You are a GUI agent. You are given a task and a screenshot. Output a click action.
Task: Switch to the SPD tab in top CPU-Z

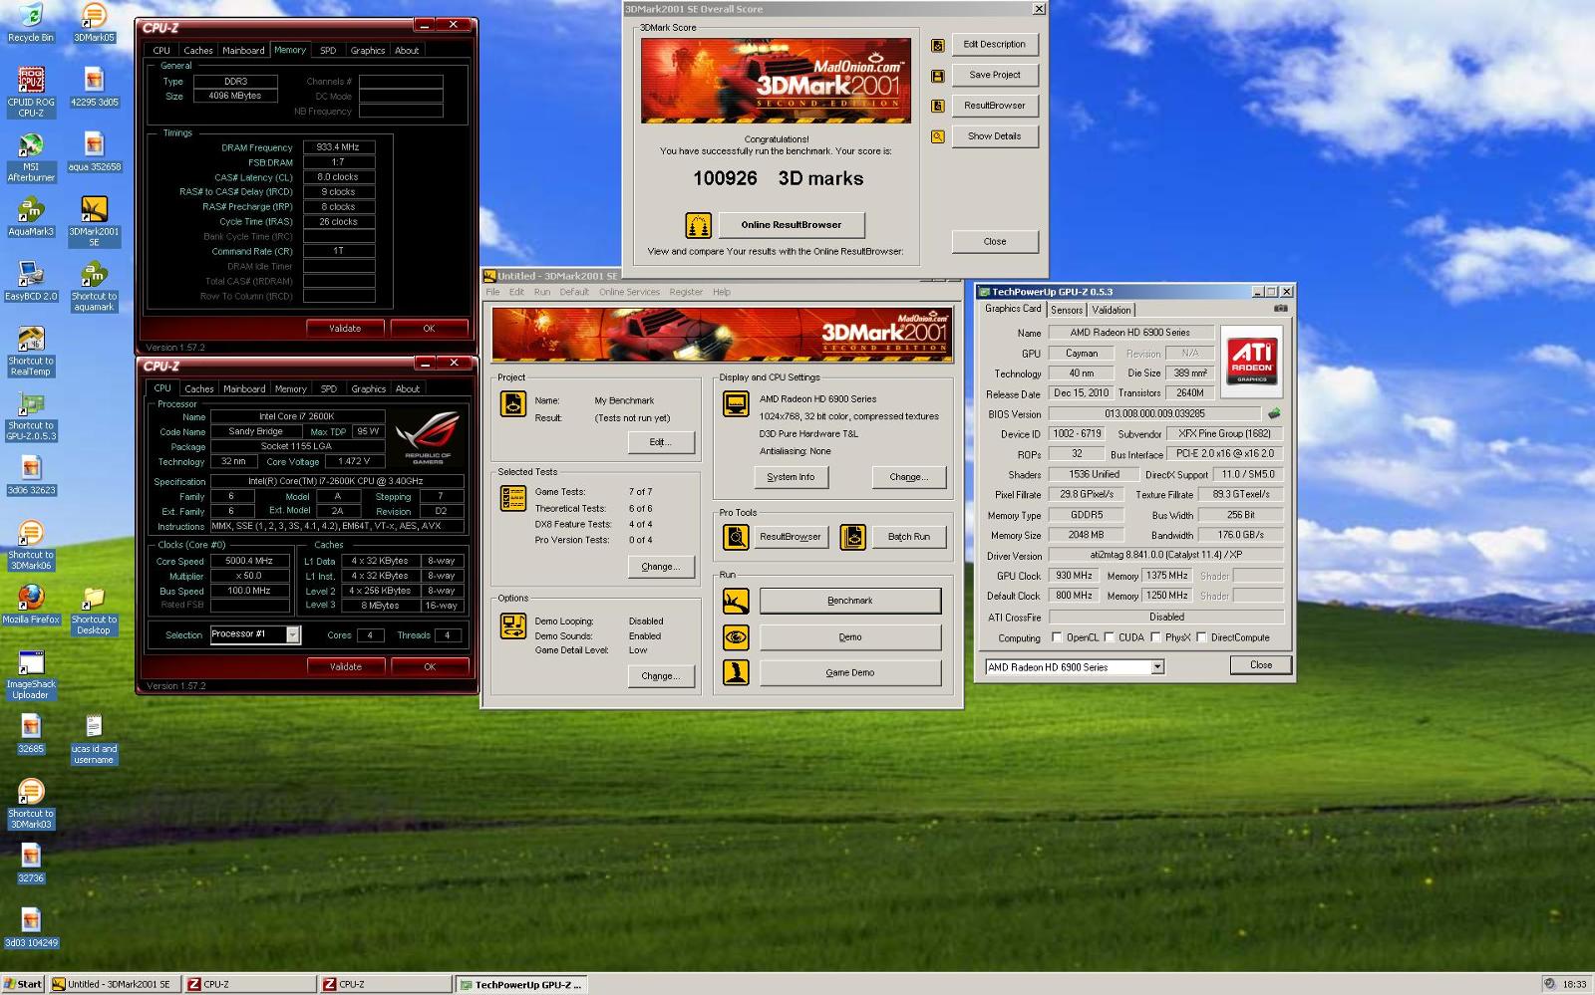coord(328,50)
